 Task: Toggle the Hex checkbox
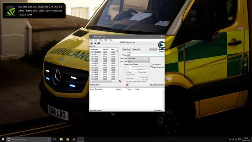(x=123, y=55)
